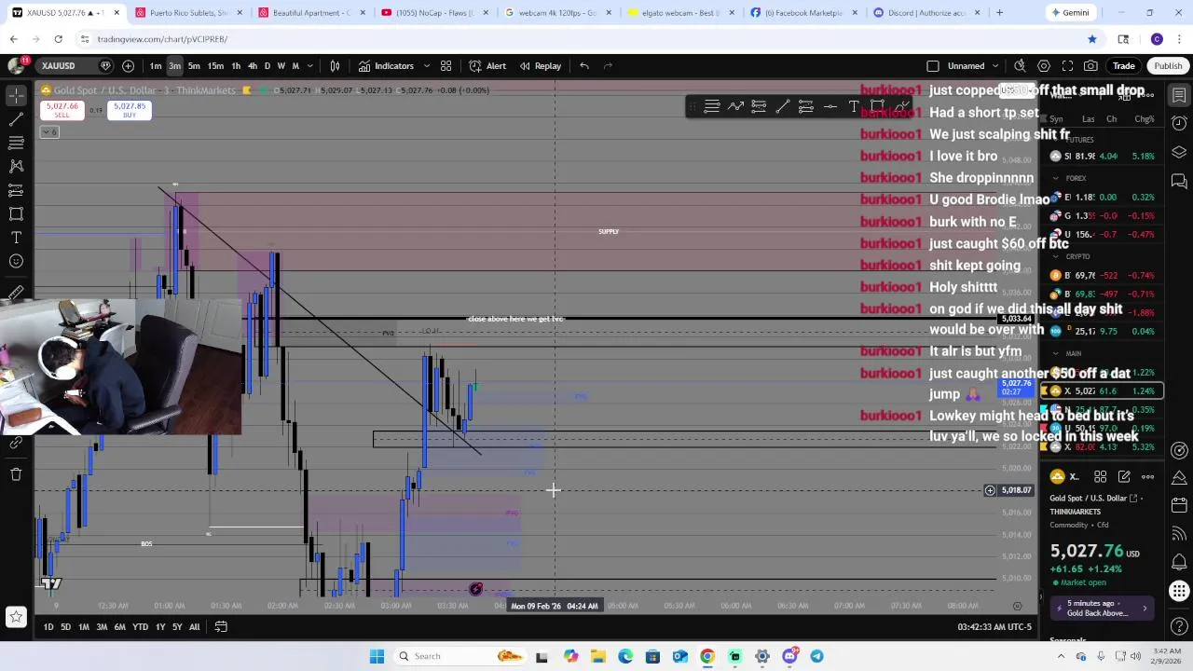This screenshot has height=671, width=1193.
Task: Collapse the indicator legend count toggle
Action: (49, 132)
